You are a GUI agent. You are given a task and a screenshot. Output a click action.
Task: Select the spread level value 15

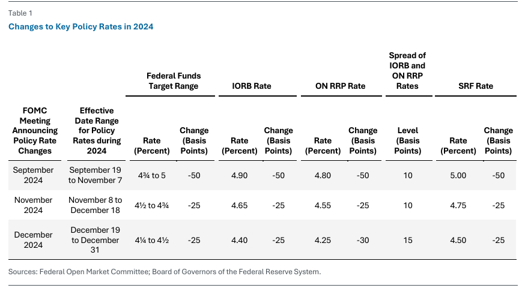408,239
